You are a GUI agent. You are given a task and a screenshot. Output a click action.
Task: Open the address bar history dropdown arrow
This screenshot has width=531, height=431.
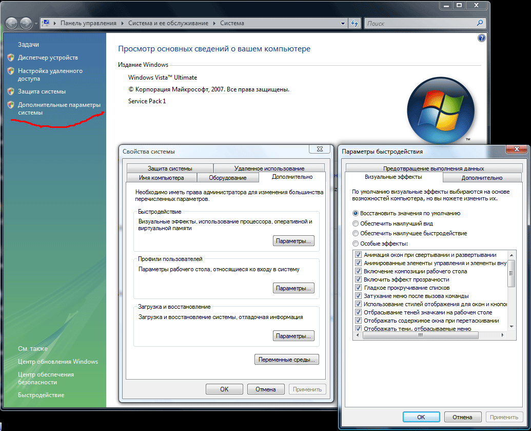tap(343, 24)
